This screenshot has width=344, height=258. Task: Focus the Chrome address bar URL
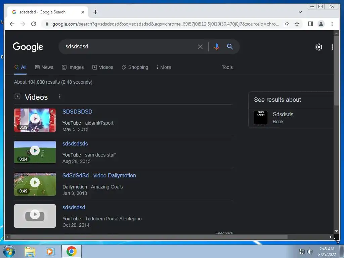point(166,24)
